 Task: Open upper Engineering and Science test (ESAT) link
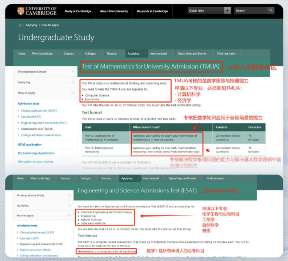pyautogui.click(x=44, y=123)
